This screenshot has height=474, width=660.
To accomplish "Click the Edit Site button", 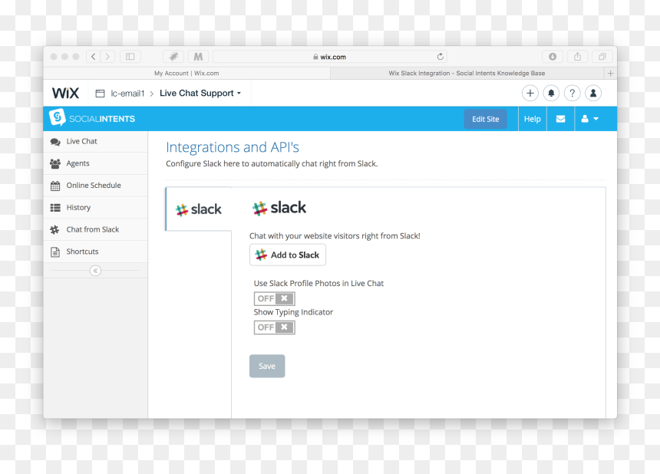I will (485, 119).
